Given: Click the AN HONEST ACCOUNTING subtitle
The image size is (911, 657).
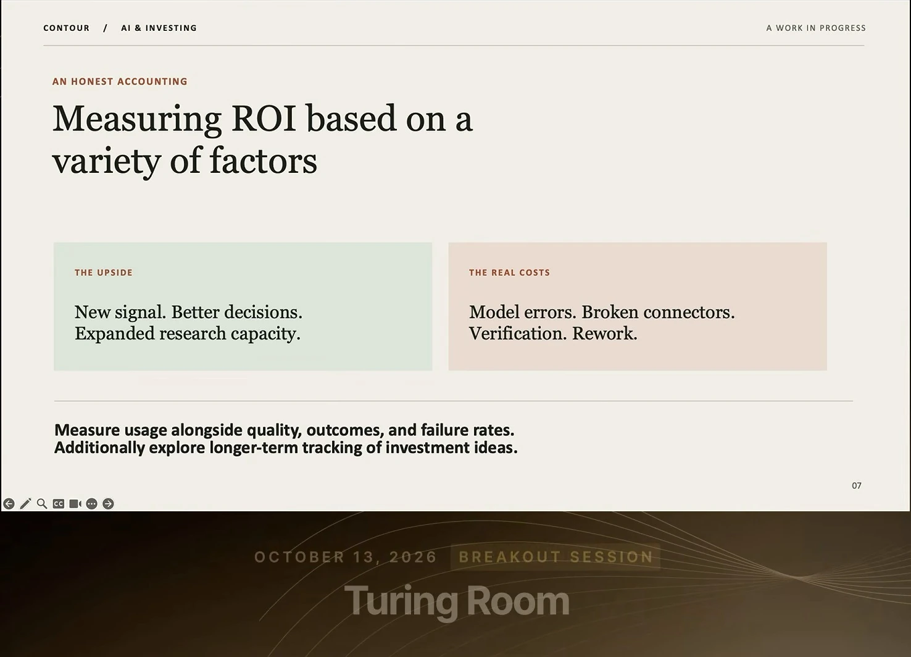Looking at the screenshot, I should 120,82.
